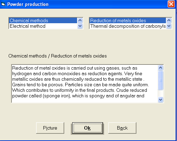
Task: Open the Picture button
Action: [50, 128]
